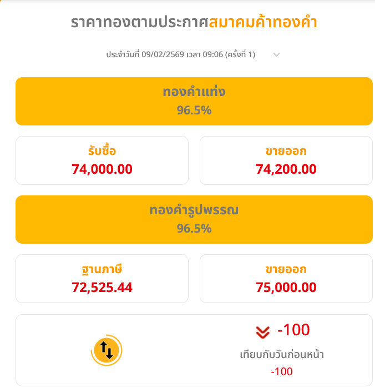Viewport: 375px width, 388px height.
Task: Open the ประจำวันที่ 09/02/2569 date selector
Action: (180, 54)
